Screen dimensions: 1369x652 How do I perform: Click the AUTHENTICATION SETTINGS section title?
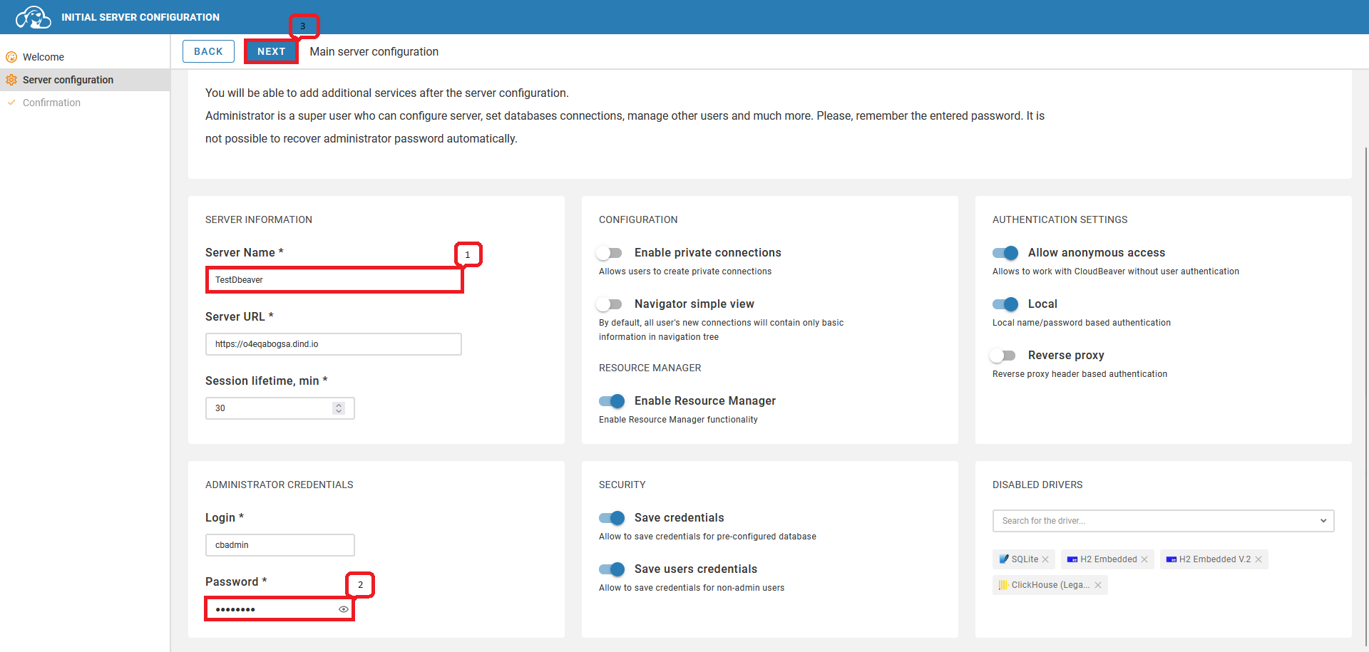pos(1060,219)
